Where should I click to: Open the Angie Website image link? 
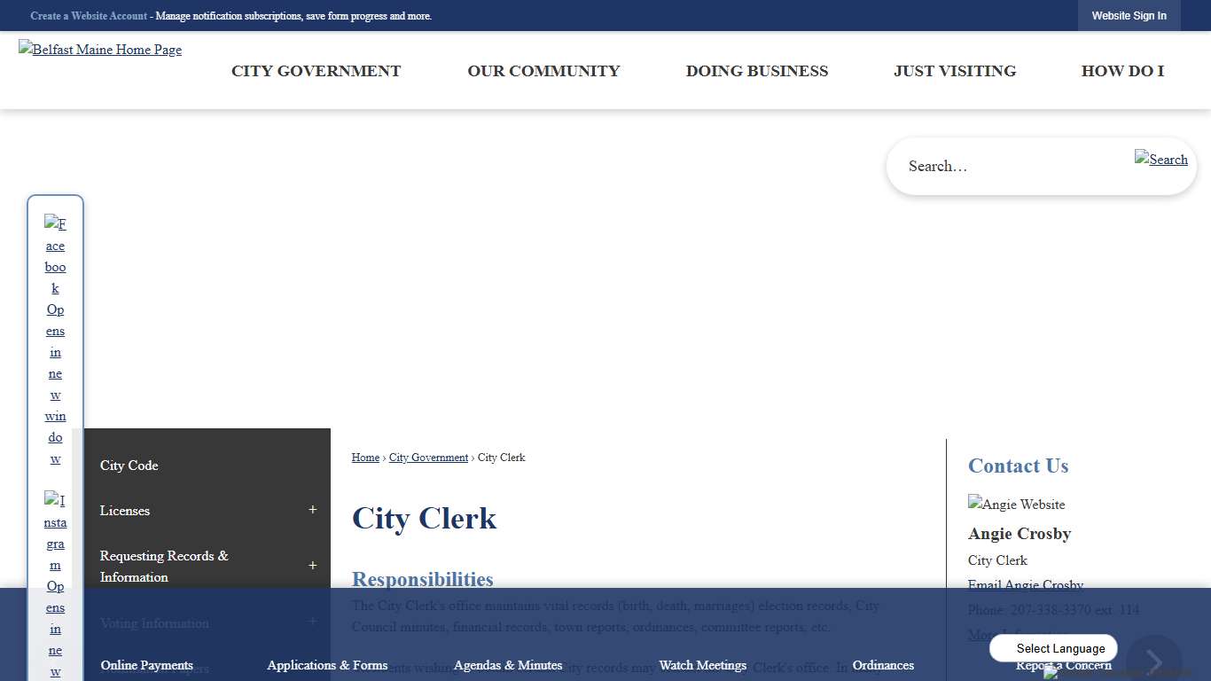click(1016, 504)
